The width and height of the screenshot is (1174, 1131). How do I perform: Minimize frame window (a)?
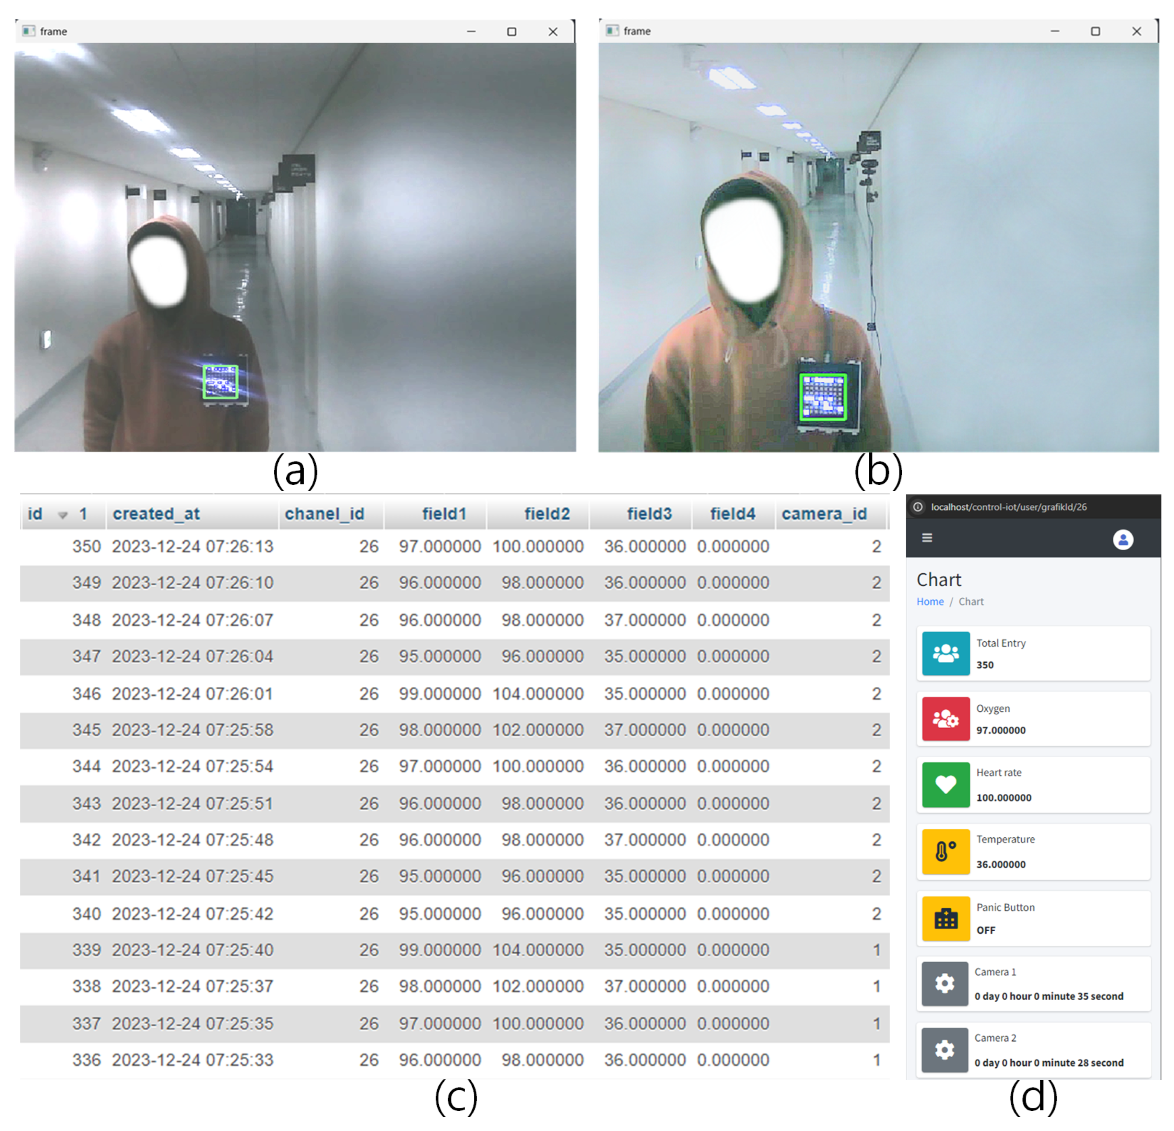click(x=471, y=31)
